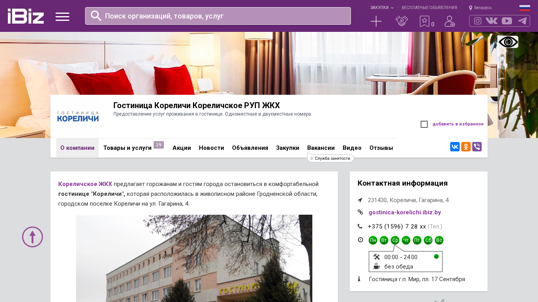Click the search magnifier icon
The height and width of the screenshot is (302, 538).
(x=96, y=16)
